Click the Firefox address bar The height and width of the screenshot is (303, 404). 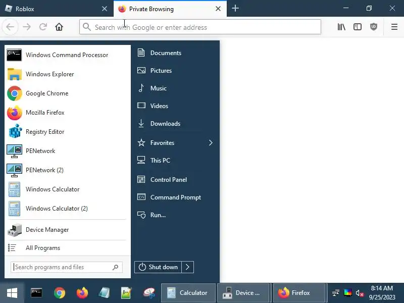point(200,27)
